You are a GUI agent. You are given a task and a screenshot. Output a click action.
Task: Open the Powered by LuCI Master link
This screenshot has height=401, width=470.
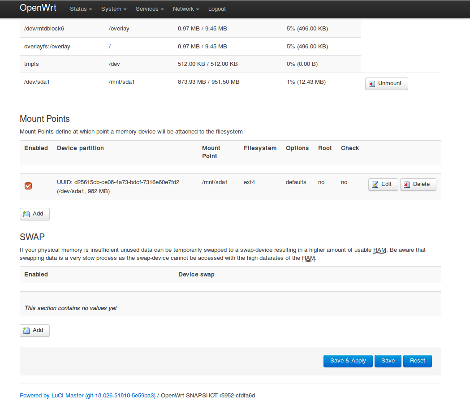pyautogui.click(x=87, y=395)
